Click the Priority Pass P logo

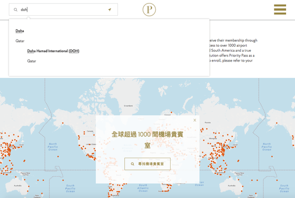[149, 10]
